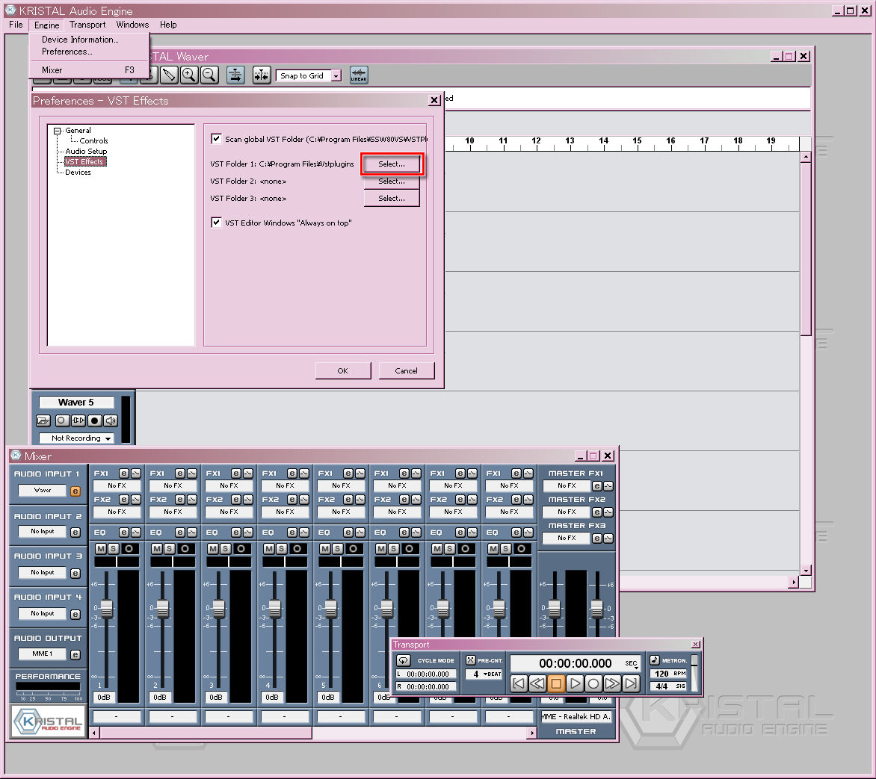
Task: Click the Linear waveform display icon
Action: (359, 75)
